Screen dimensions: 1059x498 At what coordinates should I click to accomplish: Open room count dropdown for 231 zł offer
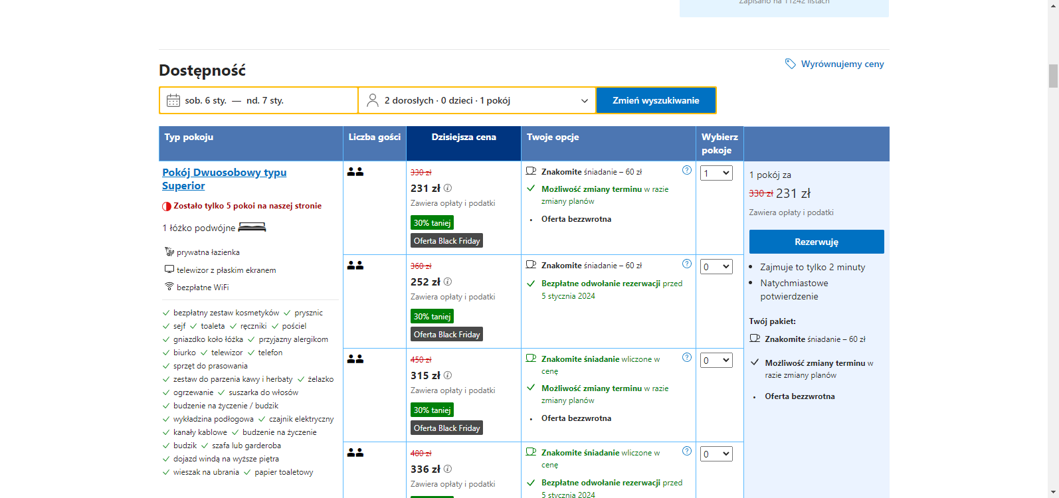(717, 173)
